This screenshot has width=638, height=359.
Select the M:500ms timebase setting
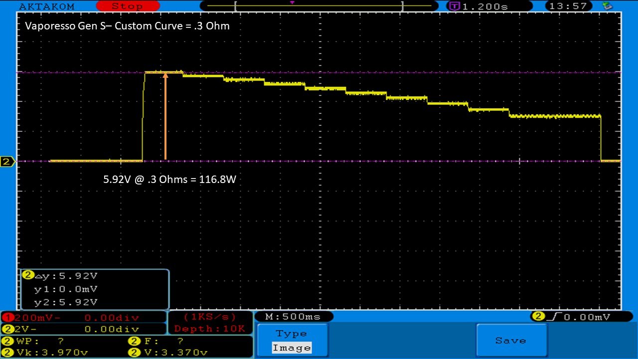(294, 317)
